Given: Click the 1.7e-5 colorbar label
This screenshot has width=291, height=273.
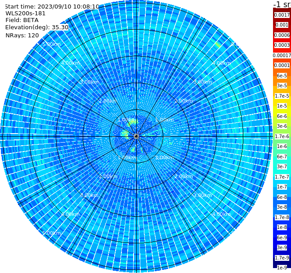Looking at the screenshot, I should [x=282, y=96].
